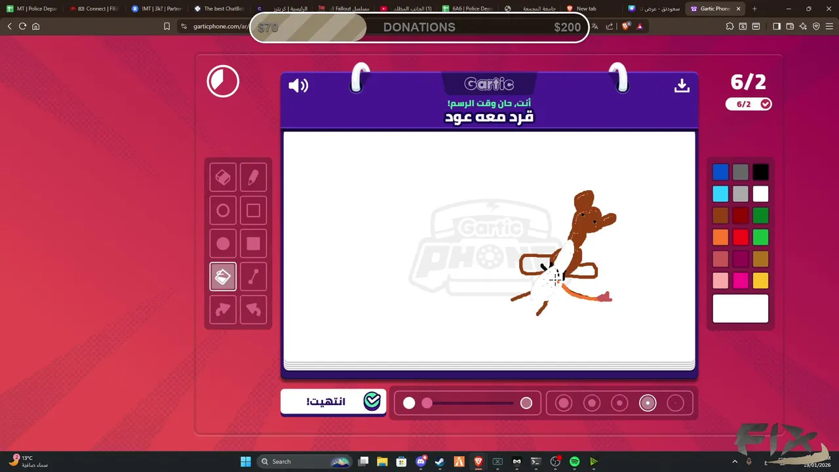Screen dimensions: 839x472
Task: Close the Gartic Phone tab
Action: click(x=739, y=9)
